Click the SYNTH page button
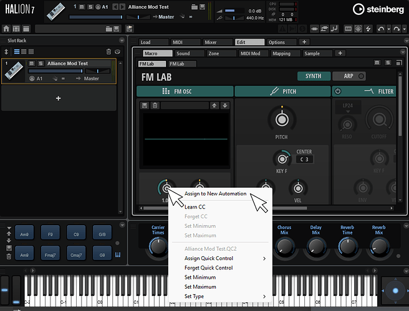409x311 pixels. 314,76
